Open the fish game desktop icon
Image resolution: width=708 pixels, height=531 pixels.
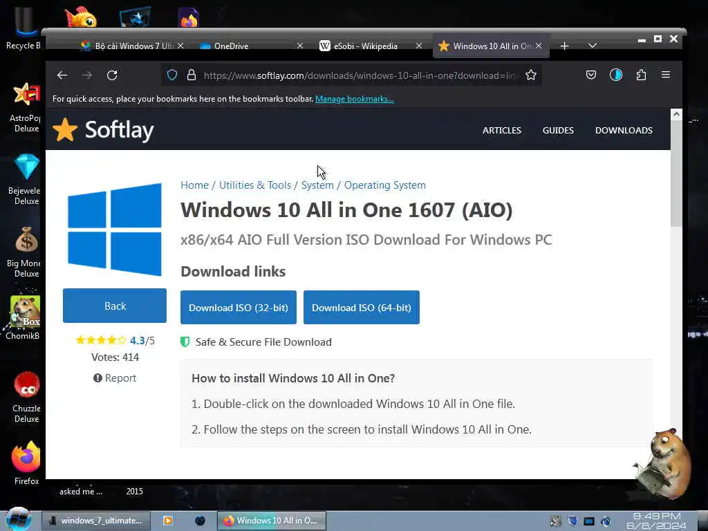(x=82, y=17)
